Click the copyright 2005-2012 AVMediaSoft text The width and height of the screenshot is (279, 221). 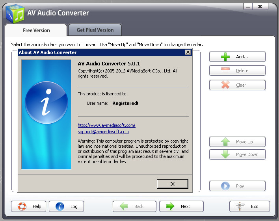click(x=127, y=74)
